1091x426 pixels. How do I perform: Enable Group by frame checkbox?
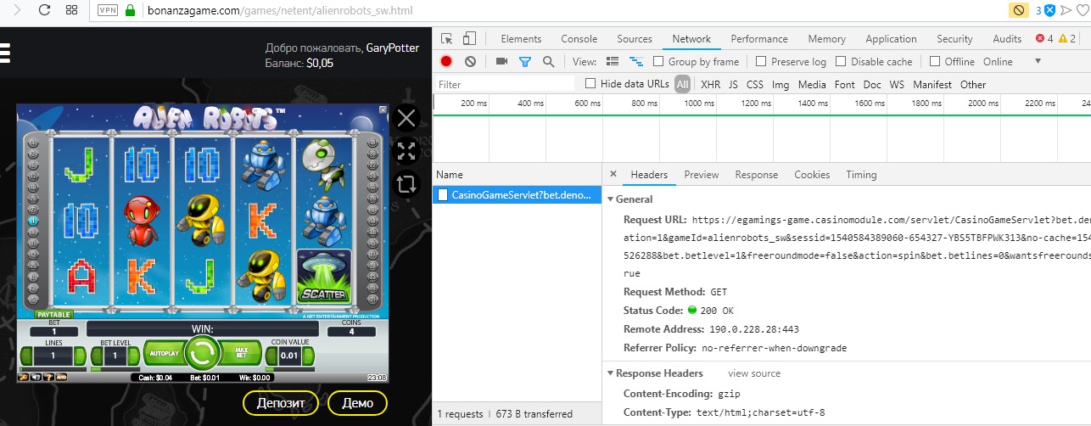pos(658,61)
